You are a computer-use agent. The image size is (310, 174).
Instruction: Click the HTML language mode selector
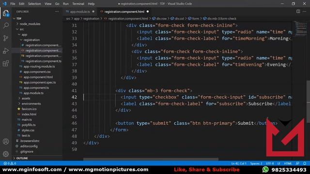click(288, 163)
